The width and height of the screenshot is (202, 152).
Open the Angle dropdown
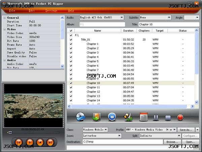197,17
